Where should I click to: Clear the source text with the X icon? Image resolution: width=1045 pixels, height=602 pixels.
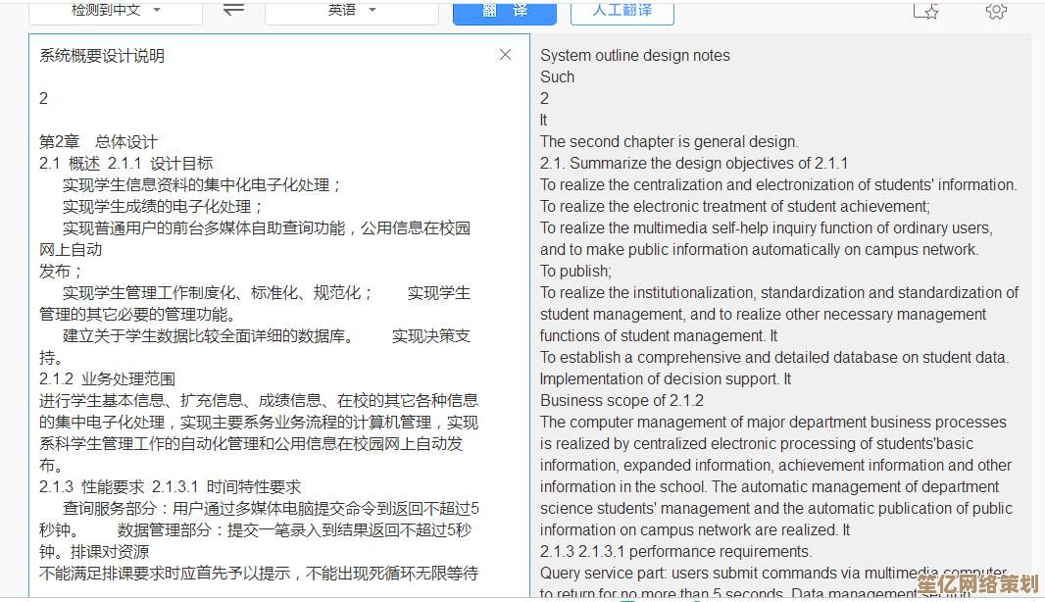505,55
